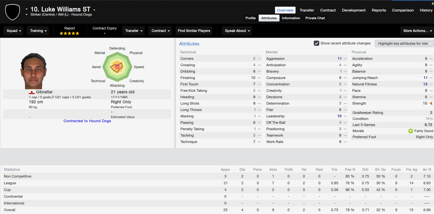Click the Strength attribute change arrow

pyautogui.click(x=431, y=103)
